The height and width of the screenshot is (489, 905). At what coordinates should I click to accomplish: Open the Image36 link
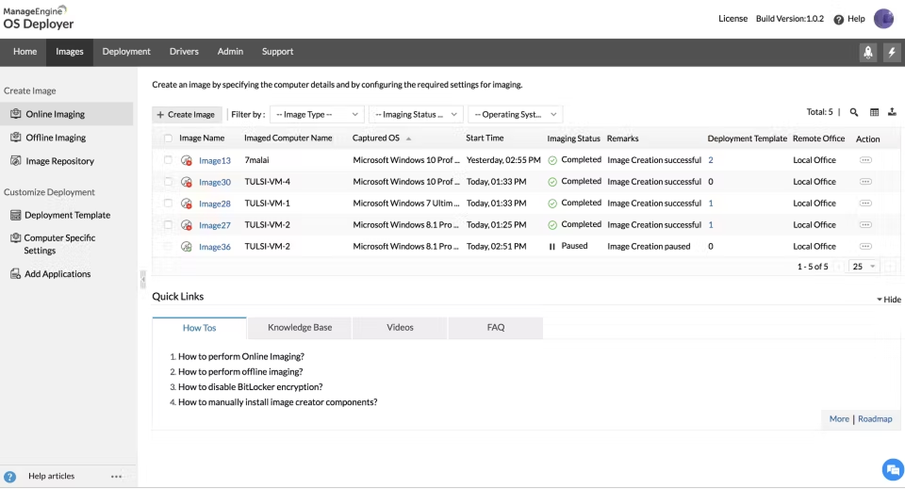pyautogui.click(x=214, y=247)
